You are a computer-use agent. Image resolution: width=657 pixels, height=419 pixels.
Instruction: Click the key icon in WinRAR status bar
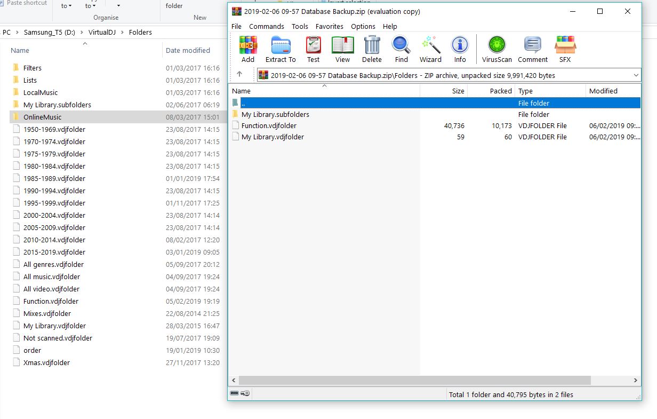click(245, 393)
